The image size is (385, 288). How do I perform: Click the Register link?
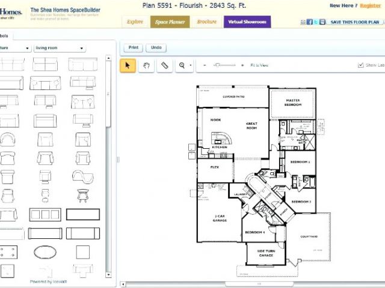click(x=371, y=5)
